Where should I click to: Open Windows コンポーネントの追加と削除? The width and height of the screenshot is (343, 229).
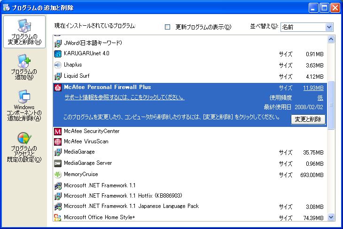(x=24, y=105)
